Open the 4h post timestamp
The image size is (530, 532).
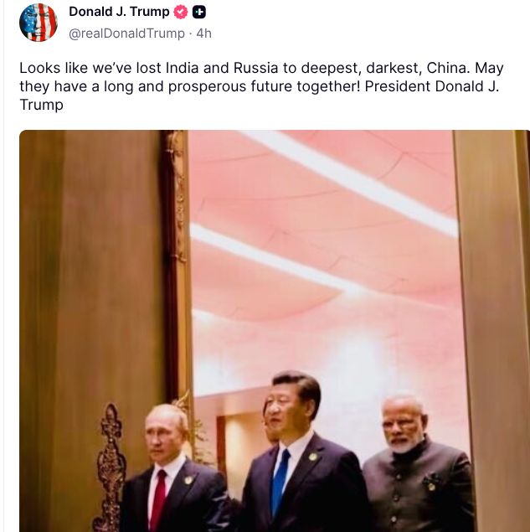coord(203,34)
